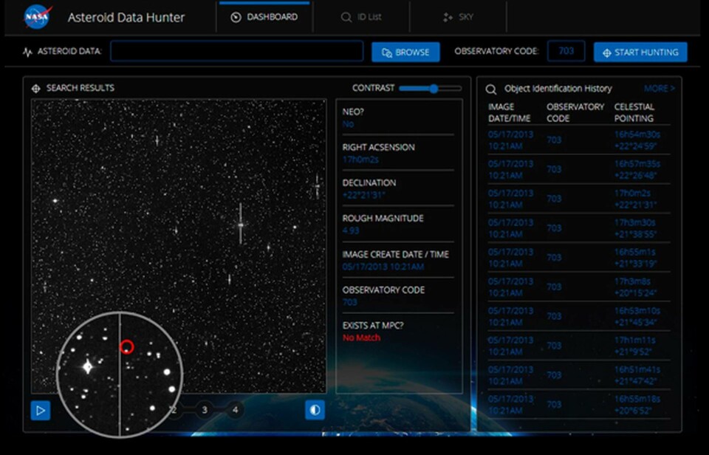709x455 pixels.
Task: Select history row with pointing 16h55m1s
Action: coord(579,258)
